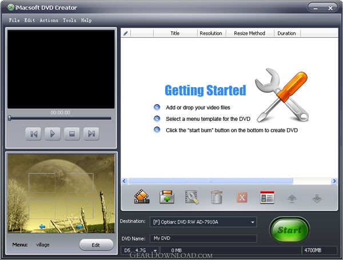
Task: Open the video clip search tool icon
Action: (x=192, y=197)
